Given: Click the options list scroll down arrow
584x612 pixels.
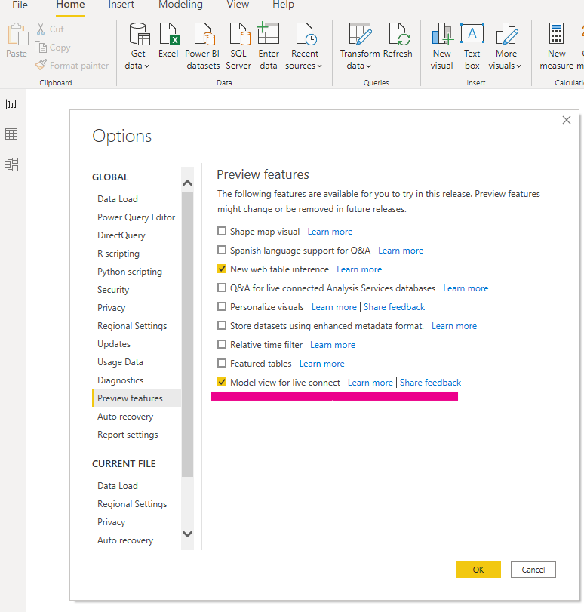Looking at the screenshot, I should pos(187,534).
